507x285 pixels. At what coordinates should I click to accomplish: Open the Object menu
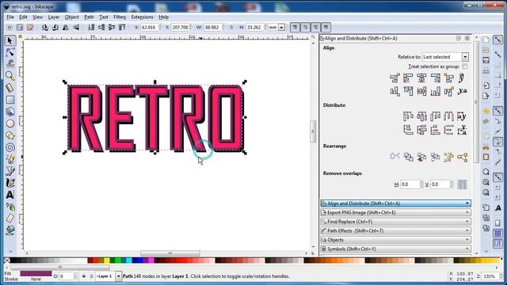71,17
